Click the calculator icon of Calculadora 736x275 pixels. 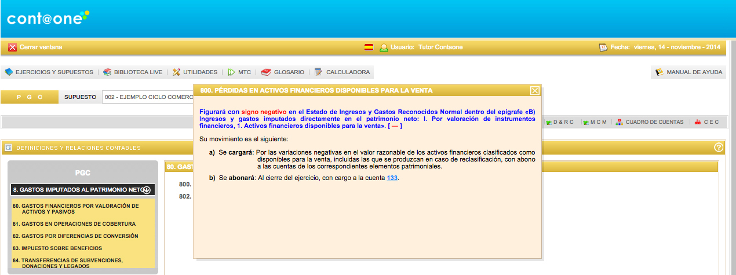pyautogui.click(x=318, y=72)
